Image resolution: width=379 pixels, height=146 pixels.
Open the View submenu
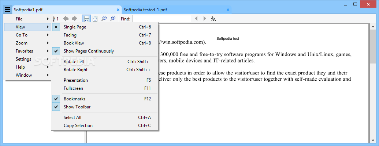27,27
